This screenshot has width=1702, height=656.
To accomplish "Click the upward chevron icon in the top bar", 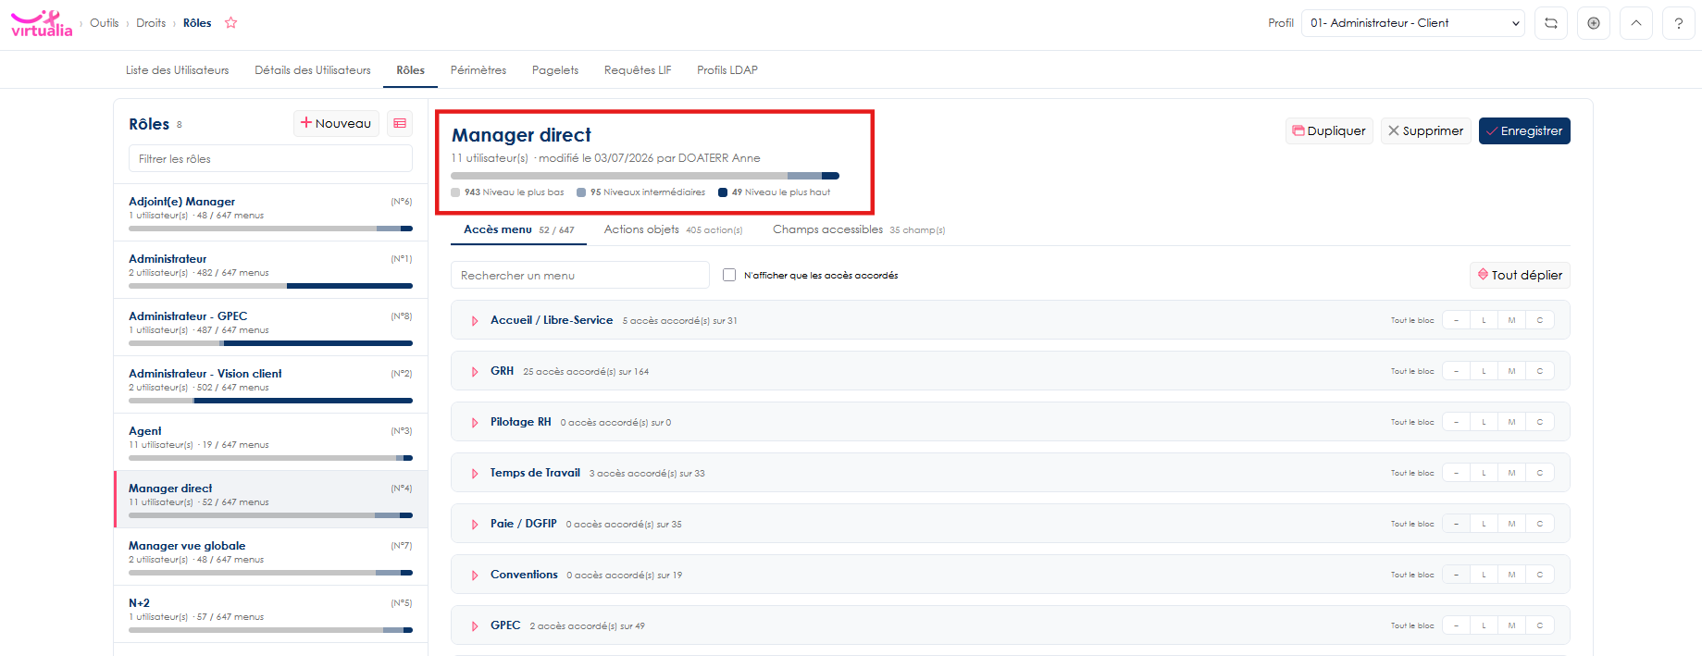I will (1636, 23).
